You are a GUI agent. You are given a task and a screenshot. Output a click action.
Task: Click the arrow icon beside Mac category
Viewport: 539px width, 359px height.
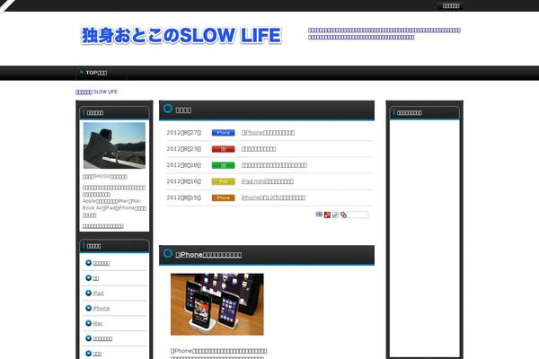coord(88,323)
